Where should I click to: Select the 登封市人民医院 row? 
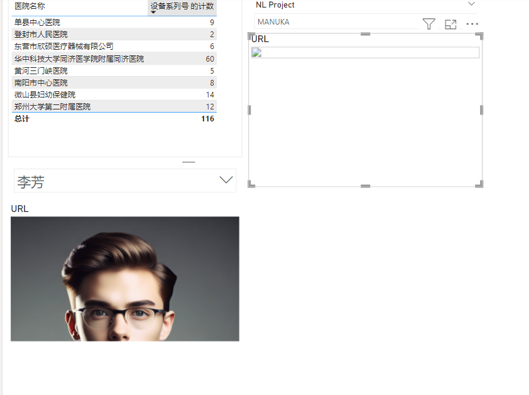[114, 35]
